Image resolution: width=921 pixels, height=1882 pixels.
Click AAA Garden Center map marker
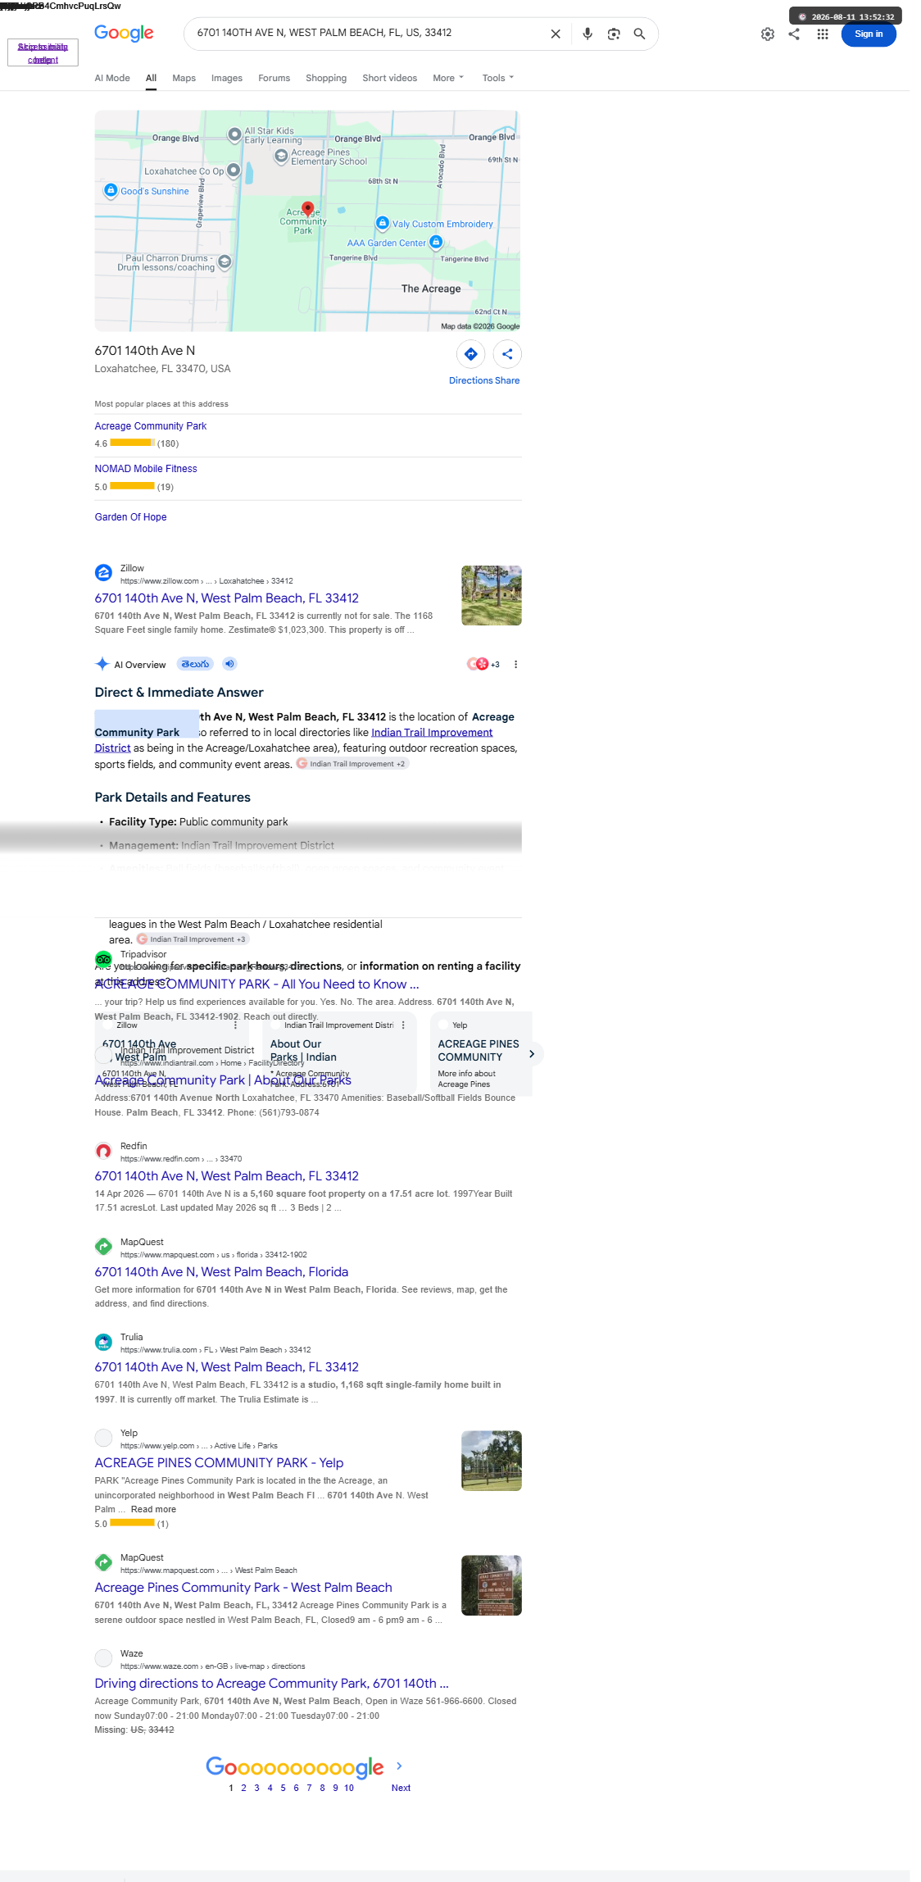point(436,242)
